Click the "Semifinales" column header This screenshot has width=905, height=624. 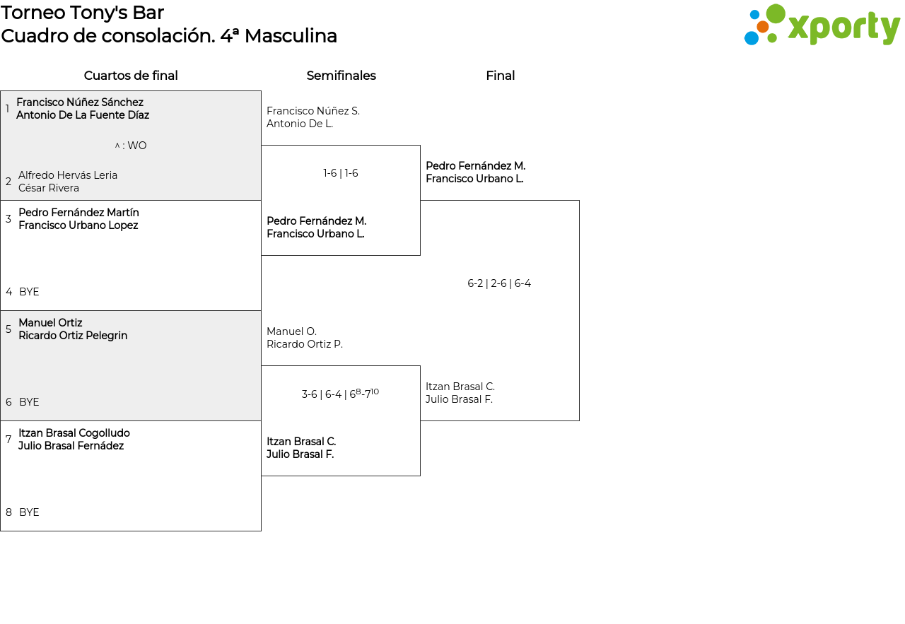coord(341,76)
